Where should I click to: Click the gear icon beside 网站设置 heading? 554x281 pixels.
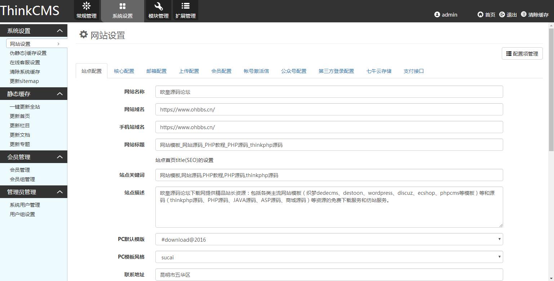pos(83,34)
